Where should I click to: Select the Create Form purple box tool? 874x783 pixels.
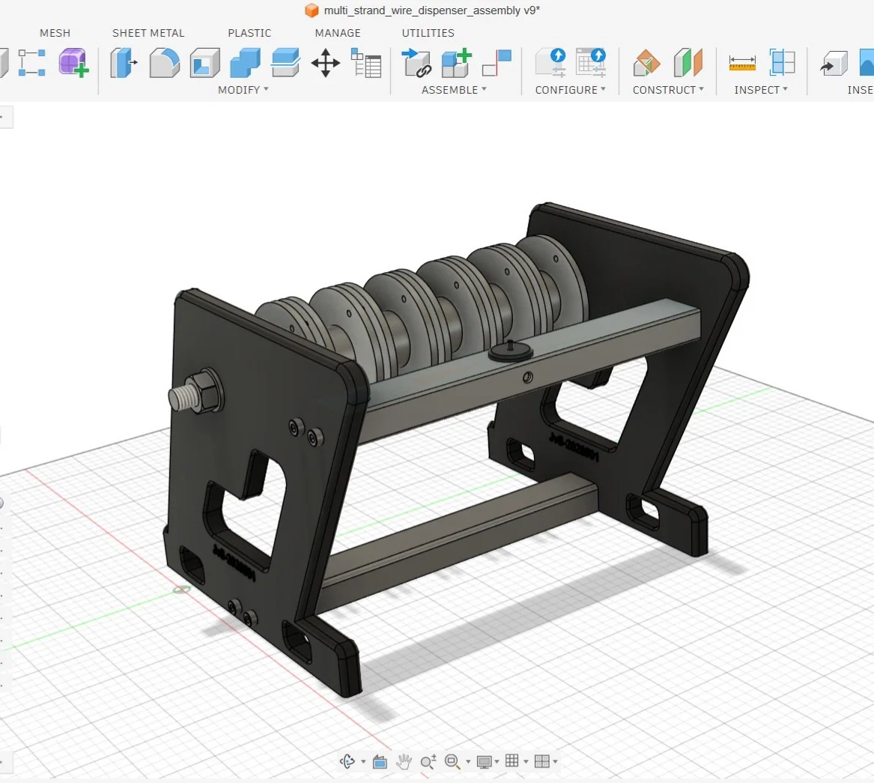[73, 62]
